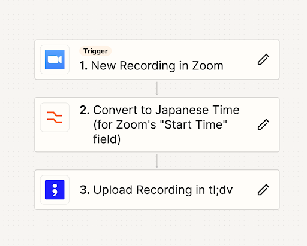Image resolution: width=307 pixels, height=246 pixels.
Task: Edit the Upload Recording in tl;dv step
Action: (263, 190)
